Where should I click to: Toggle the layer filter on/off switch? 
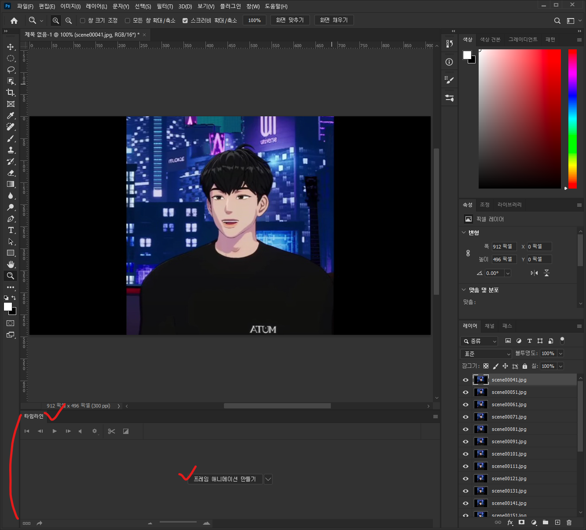click(562, 341)
